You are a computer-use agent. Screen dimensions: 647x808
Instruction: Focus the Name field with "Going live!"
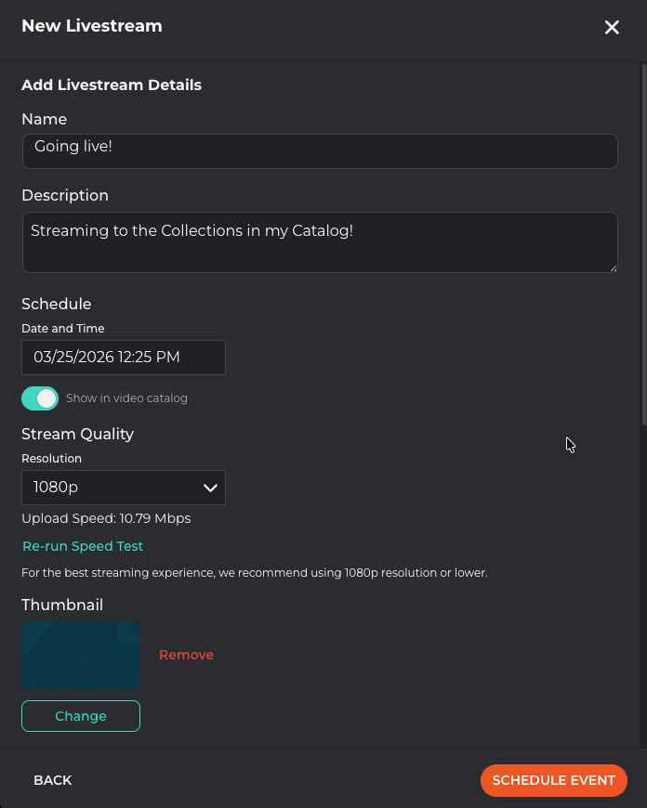click(320, 151)
